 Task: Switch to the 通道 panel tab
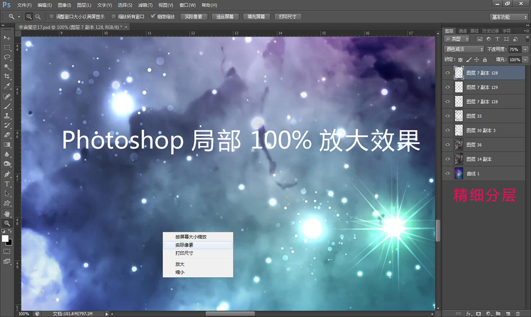[x=462, y=31]
